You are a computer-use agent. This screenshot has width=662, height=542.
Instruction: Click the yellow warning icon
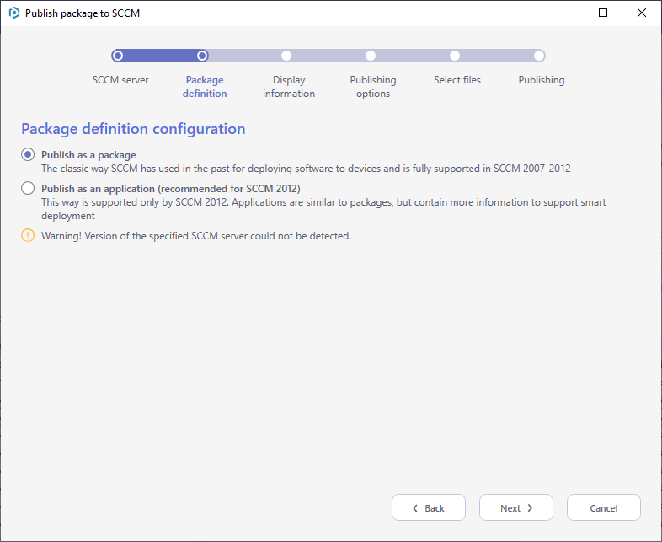(28, 235)
